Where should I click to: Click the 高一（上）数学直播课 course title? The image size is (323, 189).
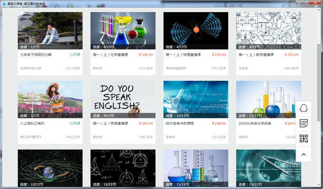[x=256, y=55]
